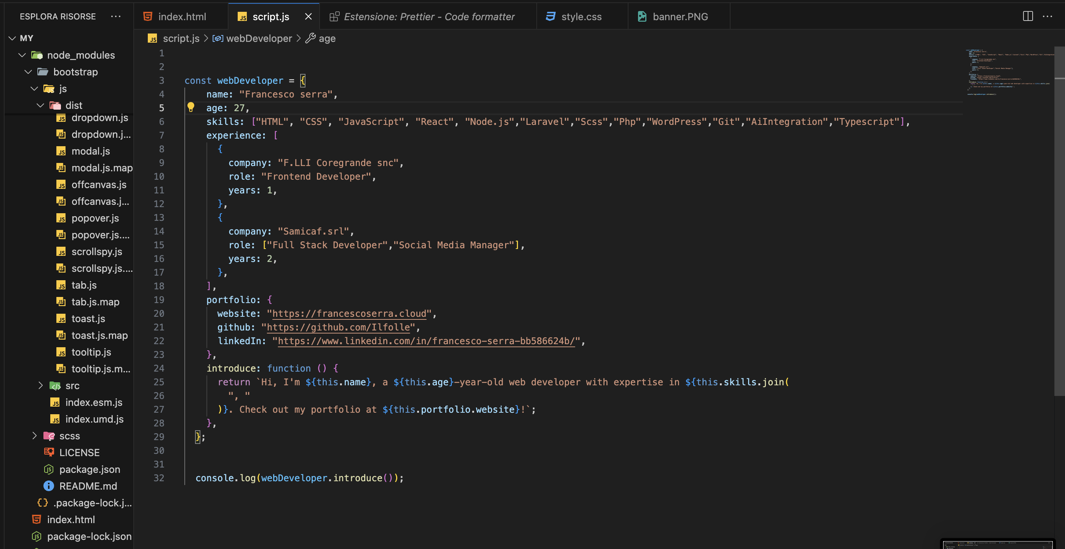Open the Explorer panel's more actions ellipsis
This screenshot has height=549, width=1065.
pyautogui.click(x=116, y=16)
